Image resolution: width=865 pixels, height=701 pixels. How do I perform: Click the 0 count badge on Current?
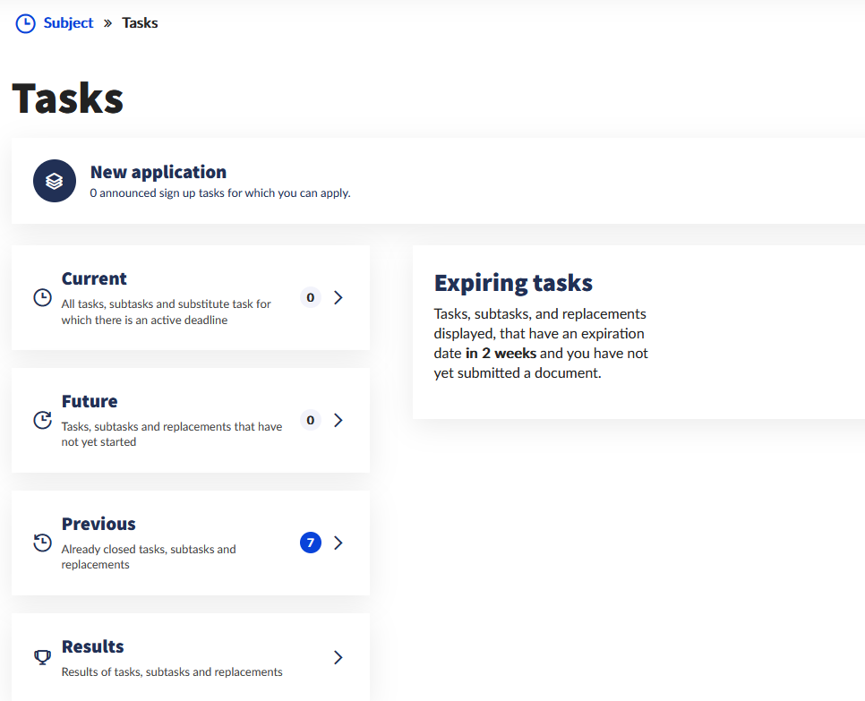click(310, 297)
